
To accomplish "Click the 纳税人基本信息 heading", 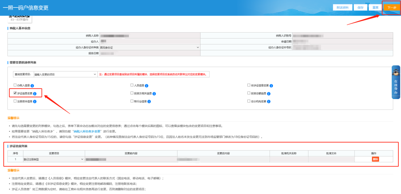I will coord(20,28).
